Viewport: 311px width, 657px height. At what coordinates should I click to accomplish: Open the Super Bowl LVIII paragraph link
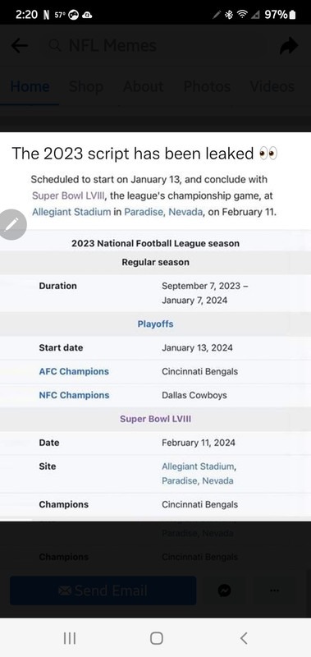coord(68,195)
